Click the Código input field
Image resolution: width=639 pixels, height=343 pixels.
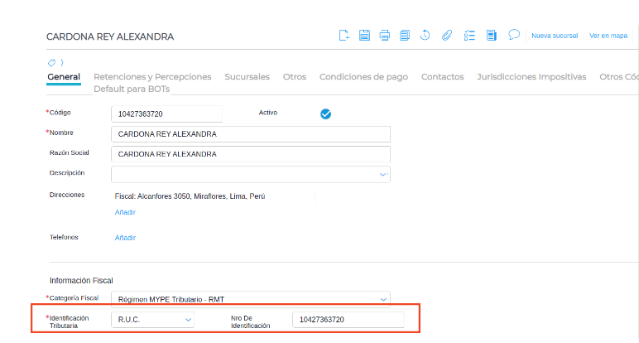(x=166, y=114)
